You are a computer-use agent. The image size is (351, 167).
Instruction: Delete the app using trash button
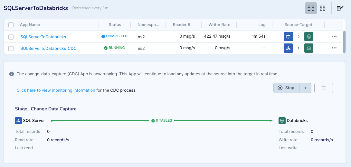tap(323, 88)
